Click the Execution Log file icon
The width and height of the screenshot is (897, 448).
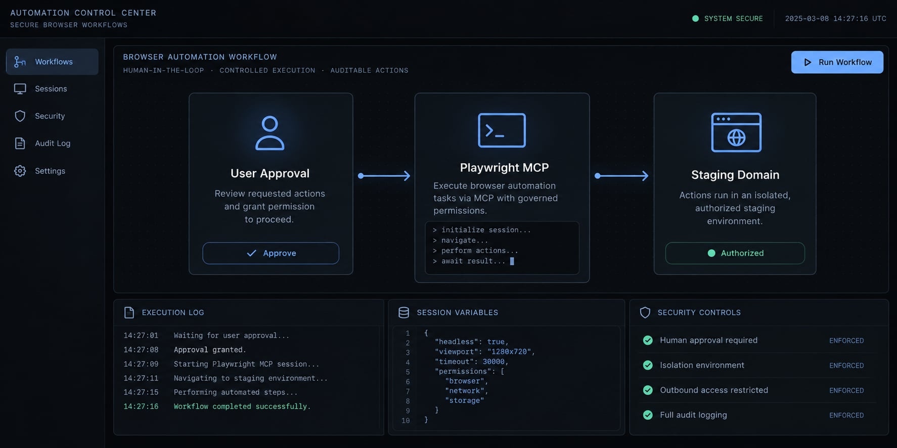click(129, 313)
